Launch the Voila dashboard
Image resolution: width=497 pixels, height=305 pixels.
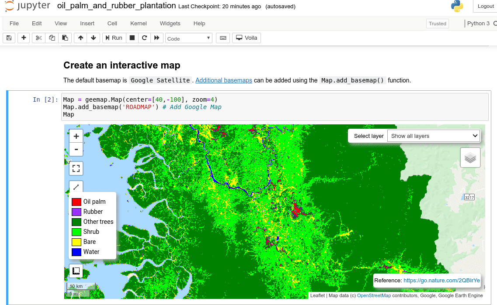coord(246,38)
